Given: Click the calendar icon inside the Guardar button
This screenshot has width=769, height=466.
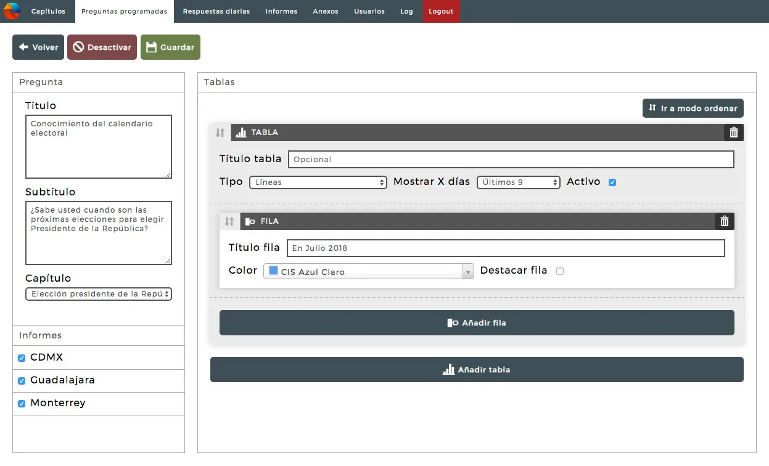Looking at the screenshot, I should (150, 47).
